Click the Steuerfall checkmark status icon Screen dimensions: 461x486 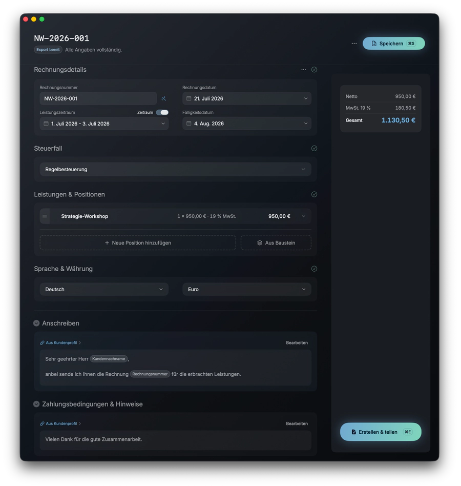tap(314, 149)
